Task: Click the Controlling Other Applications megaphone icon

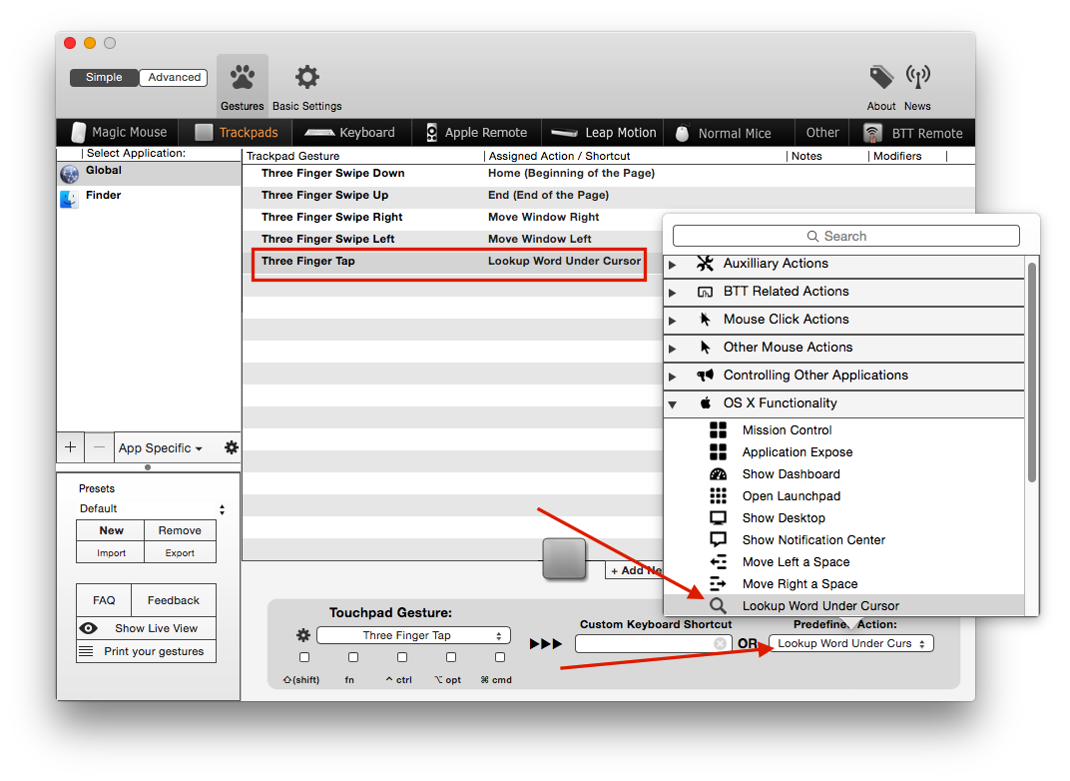Action: 705,375
